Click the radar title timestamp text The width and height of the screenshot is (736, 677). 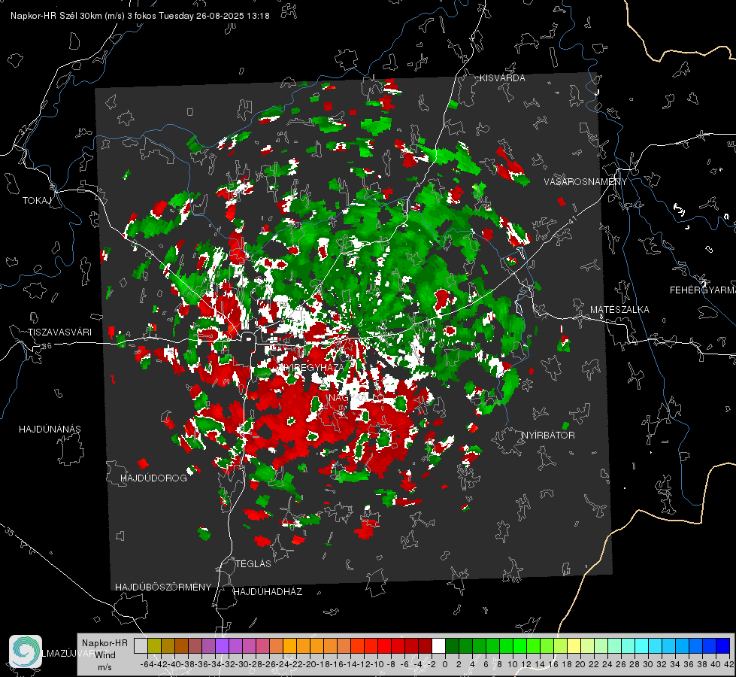[x=140, y=16]
